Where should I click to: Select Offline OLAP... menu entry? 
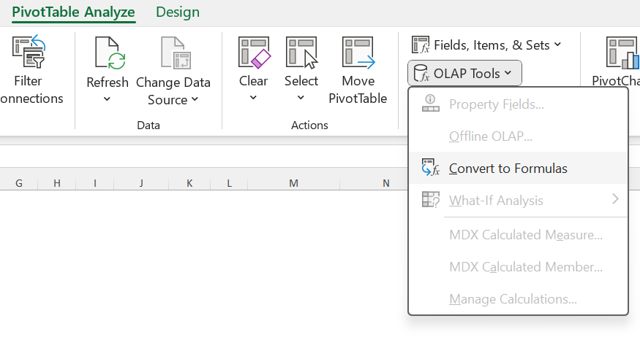518,136
